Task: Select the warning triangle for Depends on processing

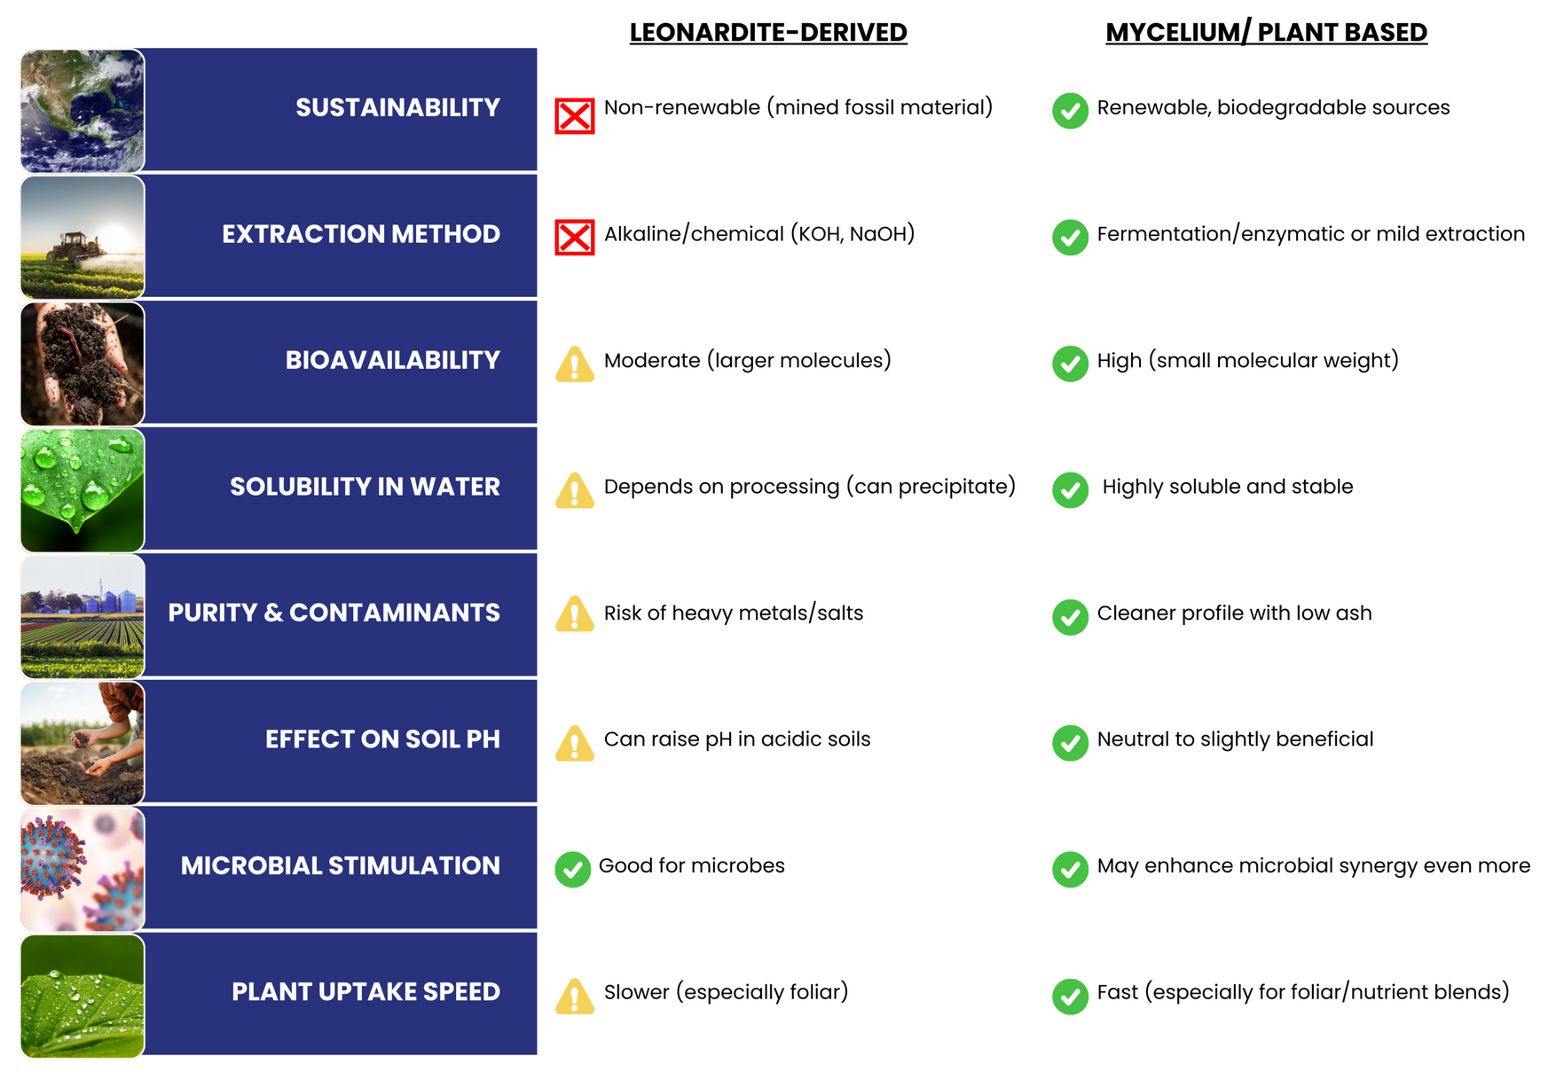Action: [574, 490]
